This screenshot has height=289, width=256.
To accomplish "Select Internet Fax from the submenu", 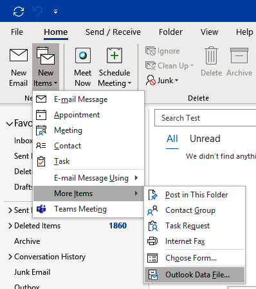I will click(x=195, y=241).
